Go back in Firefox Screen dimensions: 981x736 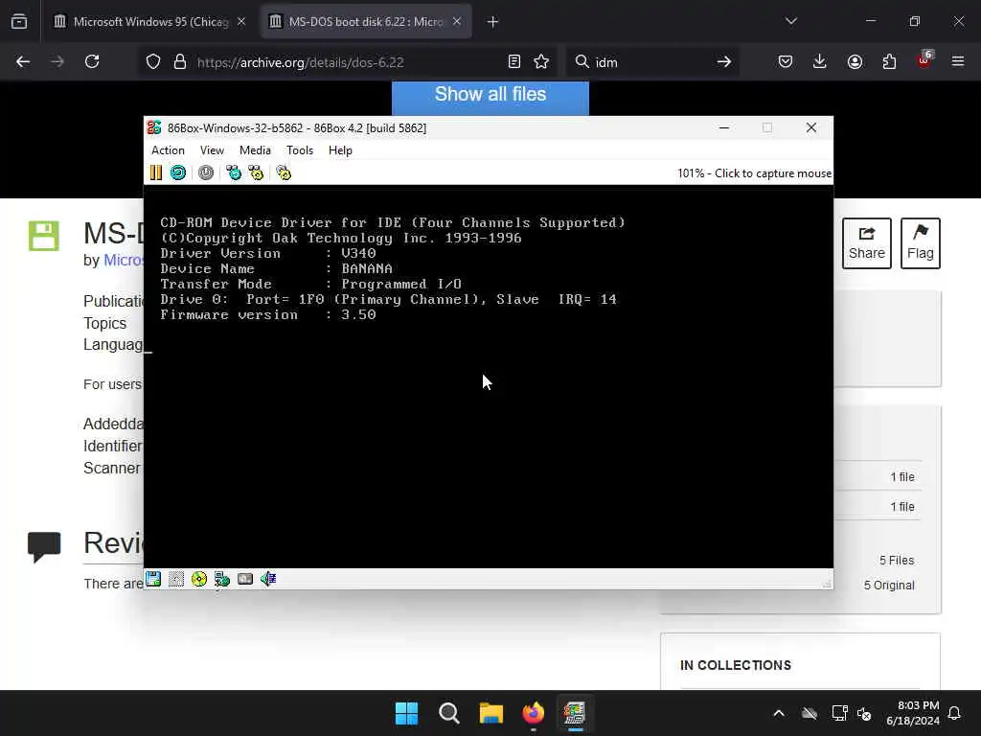[x=23, y=62]
